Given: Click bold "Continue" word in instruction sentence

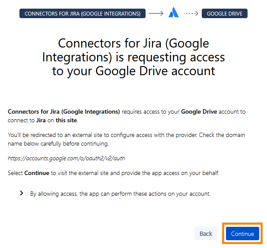Looking at the screenshot, I should click(37, 173).
